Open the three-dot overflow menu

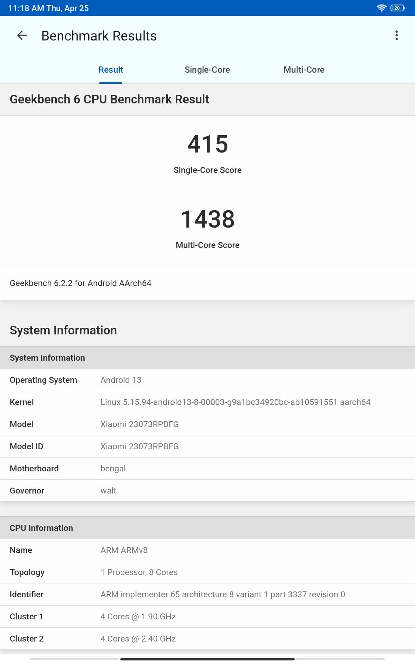tap(396, 35)
